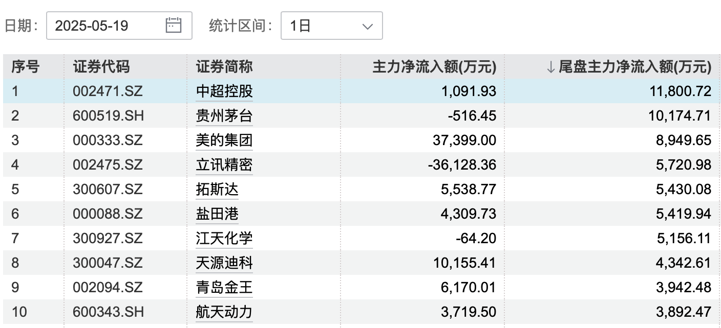The image size is (721, 328).
Task: Open the 盐田港 stock link
Action: (x=217, y=214)
